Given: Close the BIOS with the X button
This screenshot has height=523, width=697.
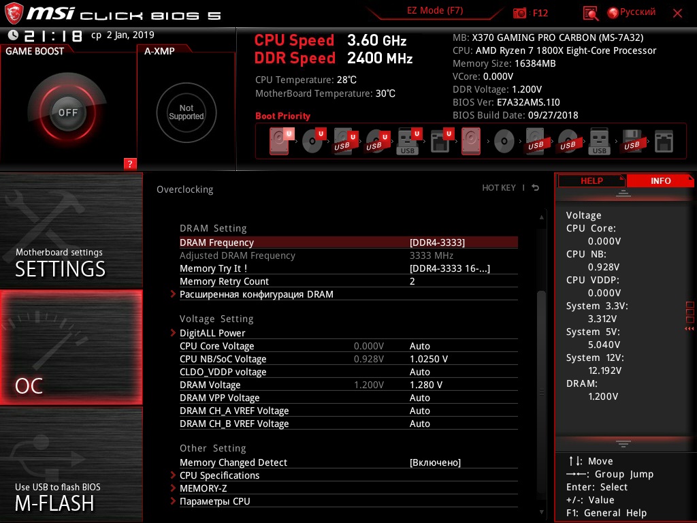Looking at the screenshot, I should click(677, 14).
